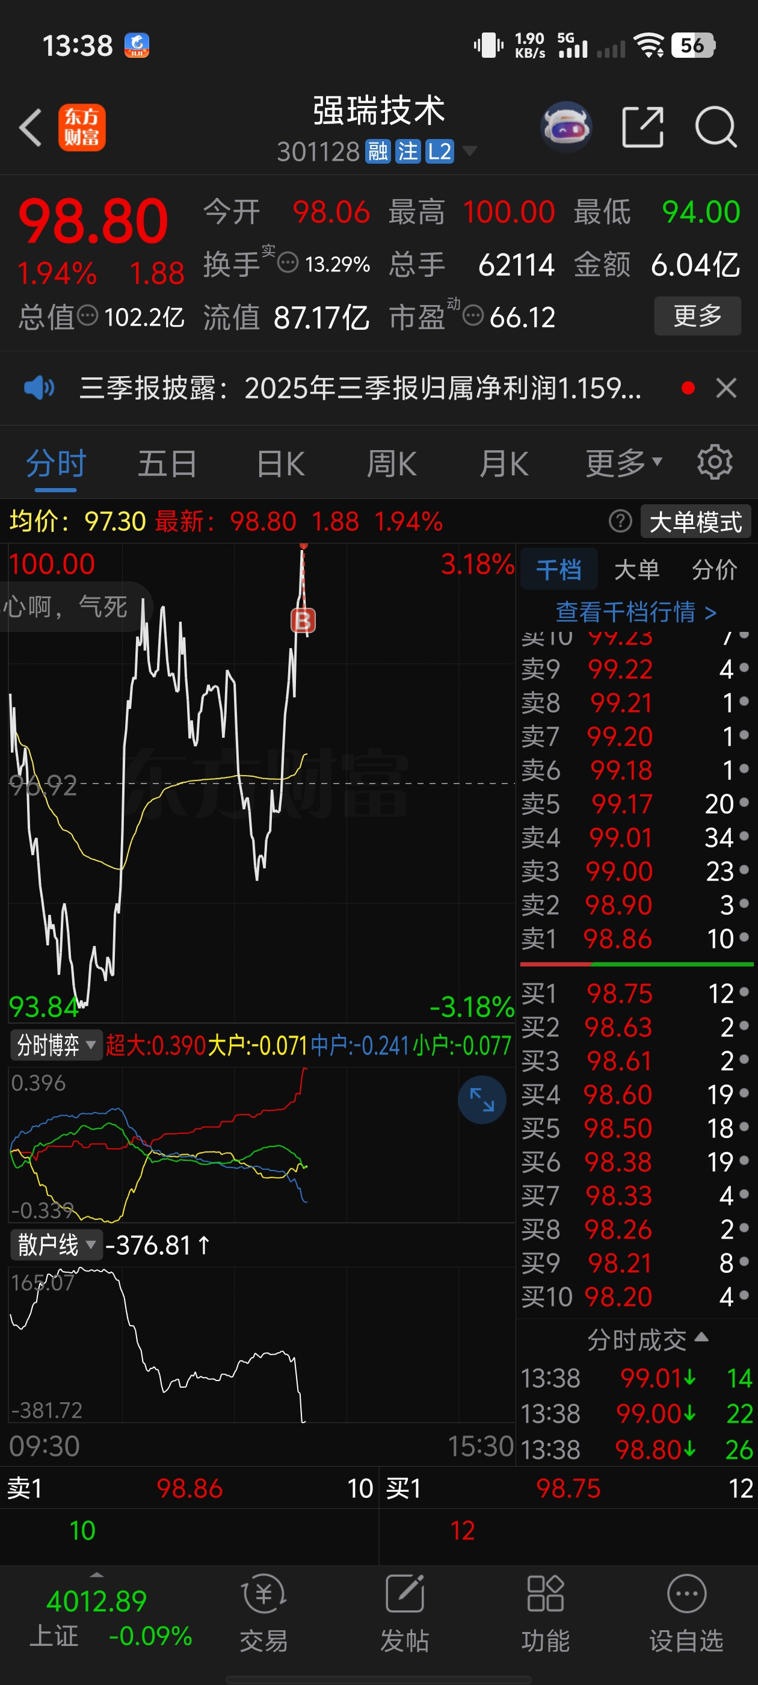Switch to the 日K chart tab
The image size is (758, 1685).
coord(280,464)
